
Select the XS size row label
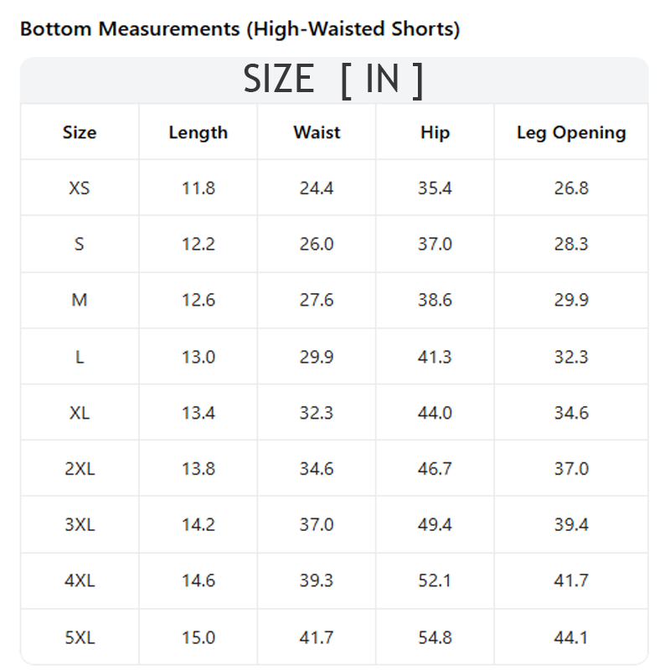(80, 188)
